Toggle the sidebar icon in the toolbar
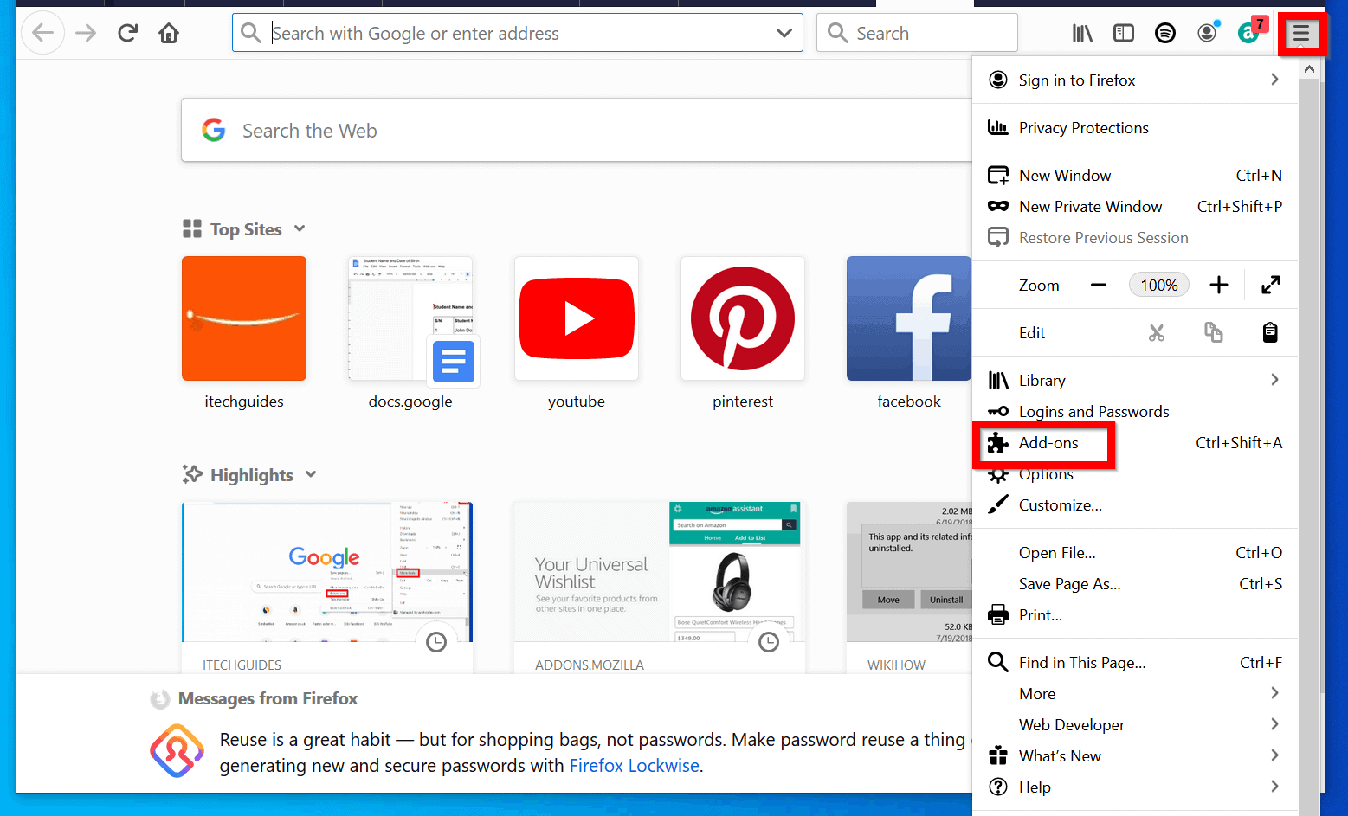Viewport: 1348px width, 816px height. point(1123,32)
